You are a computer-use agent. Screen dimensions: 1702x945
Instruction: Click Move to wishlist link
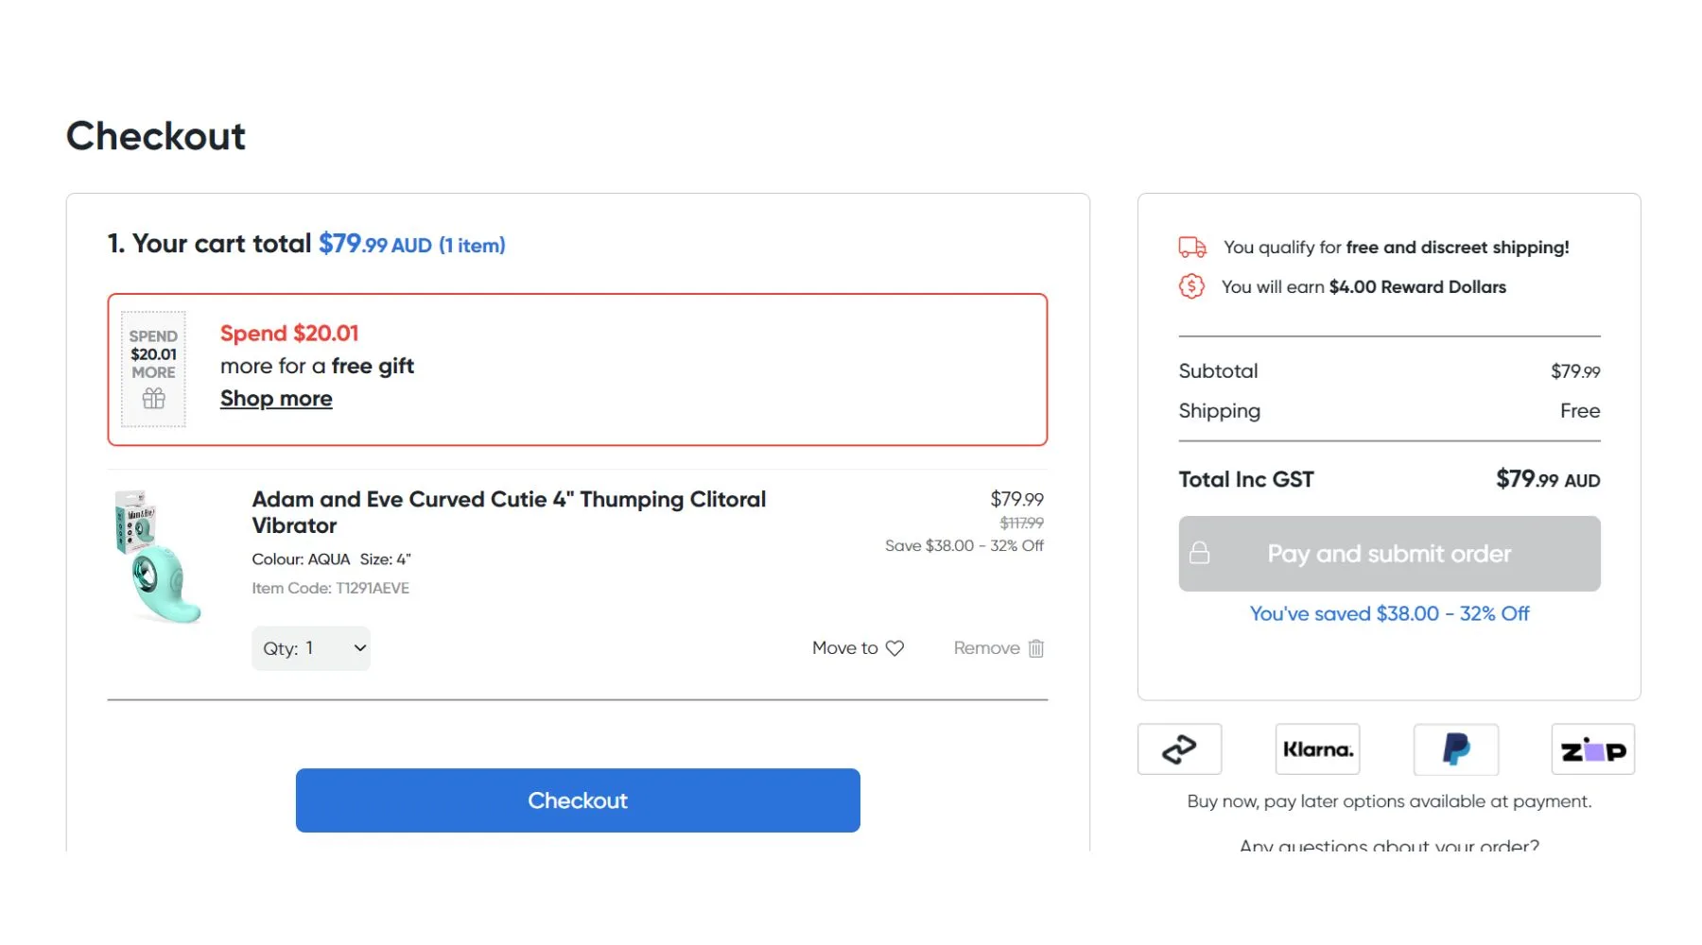[x=844, y=648]
